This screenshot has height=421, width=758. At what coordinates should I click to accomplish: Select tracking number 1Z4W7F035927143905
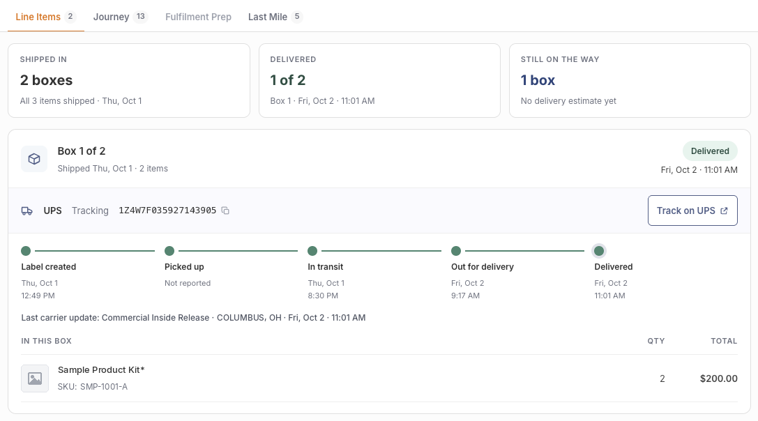click(167, 210)
